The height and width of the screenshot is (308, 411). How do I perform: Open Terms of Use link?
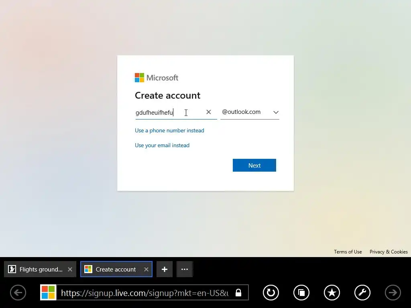point(348,252)
